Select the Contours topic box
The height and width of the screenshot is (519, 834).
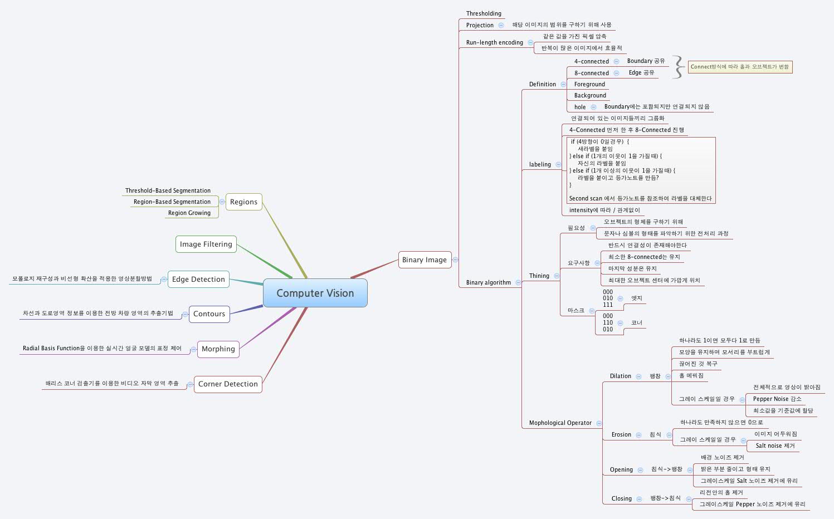[209, 314]
